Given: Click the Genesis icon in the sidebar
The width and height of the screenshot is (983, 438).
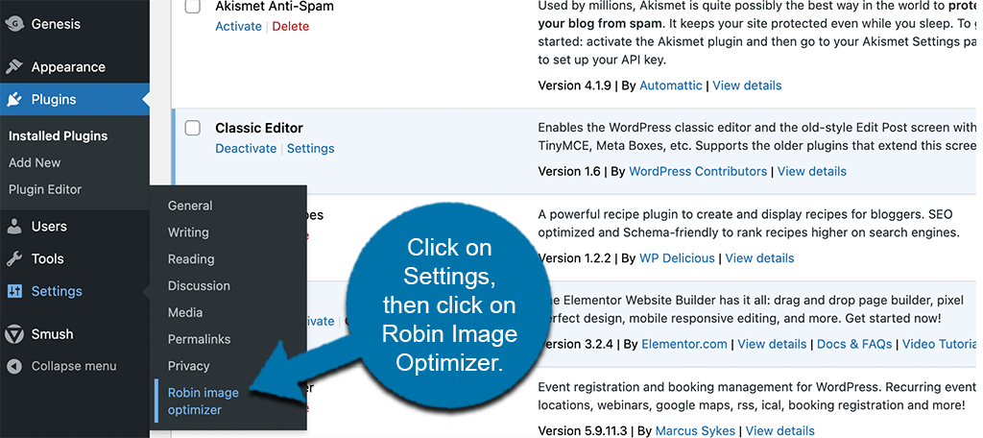Looking at the screenshot, I should pyautogui.click(x=14, y=24).
